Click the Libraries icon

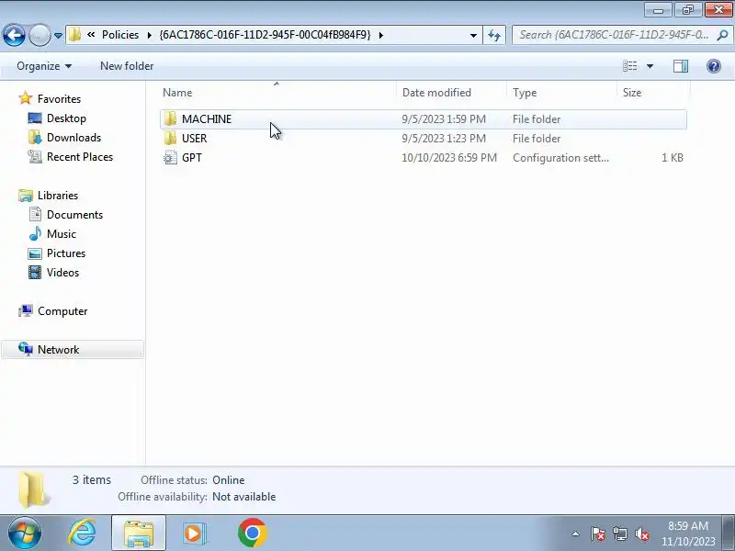coord(26,196)
